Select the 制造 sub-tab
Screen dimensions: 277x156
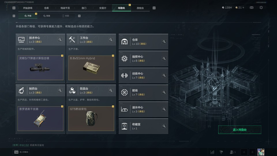tap(47, 16)
